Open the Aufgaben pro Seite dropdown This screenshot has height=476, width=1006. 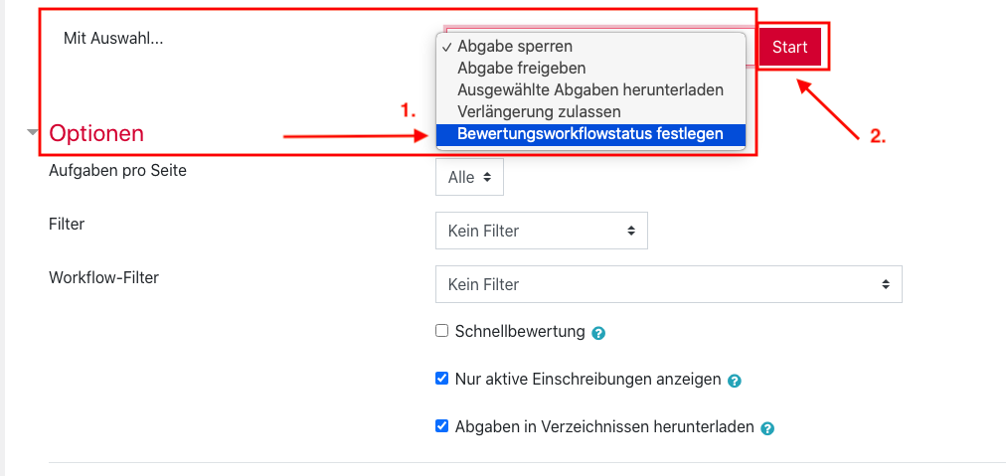click(469, 177)
